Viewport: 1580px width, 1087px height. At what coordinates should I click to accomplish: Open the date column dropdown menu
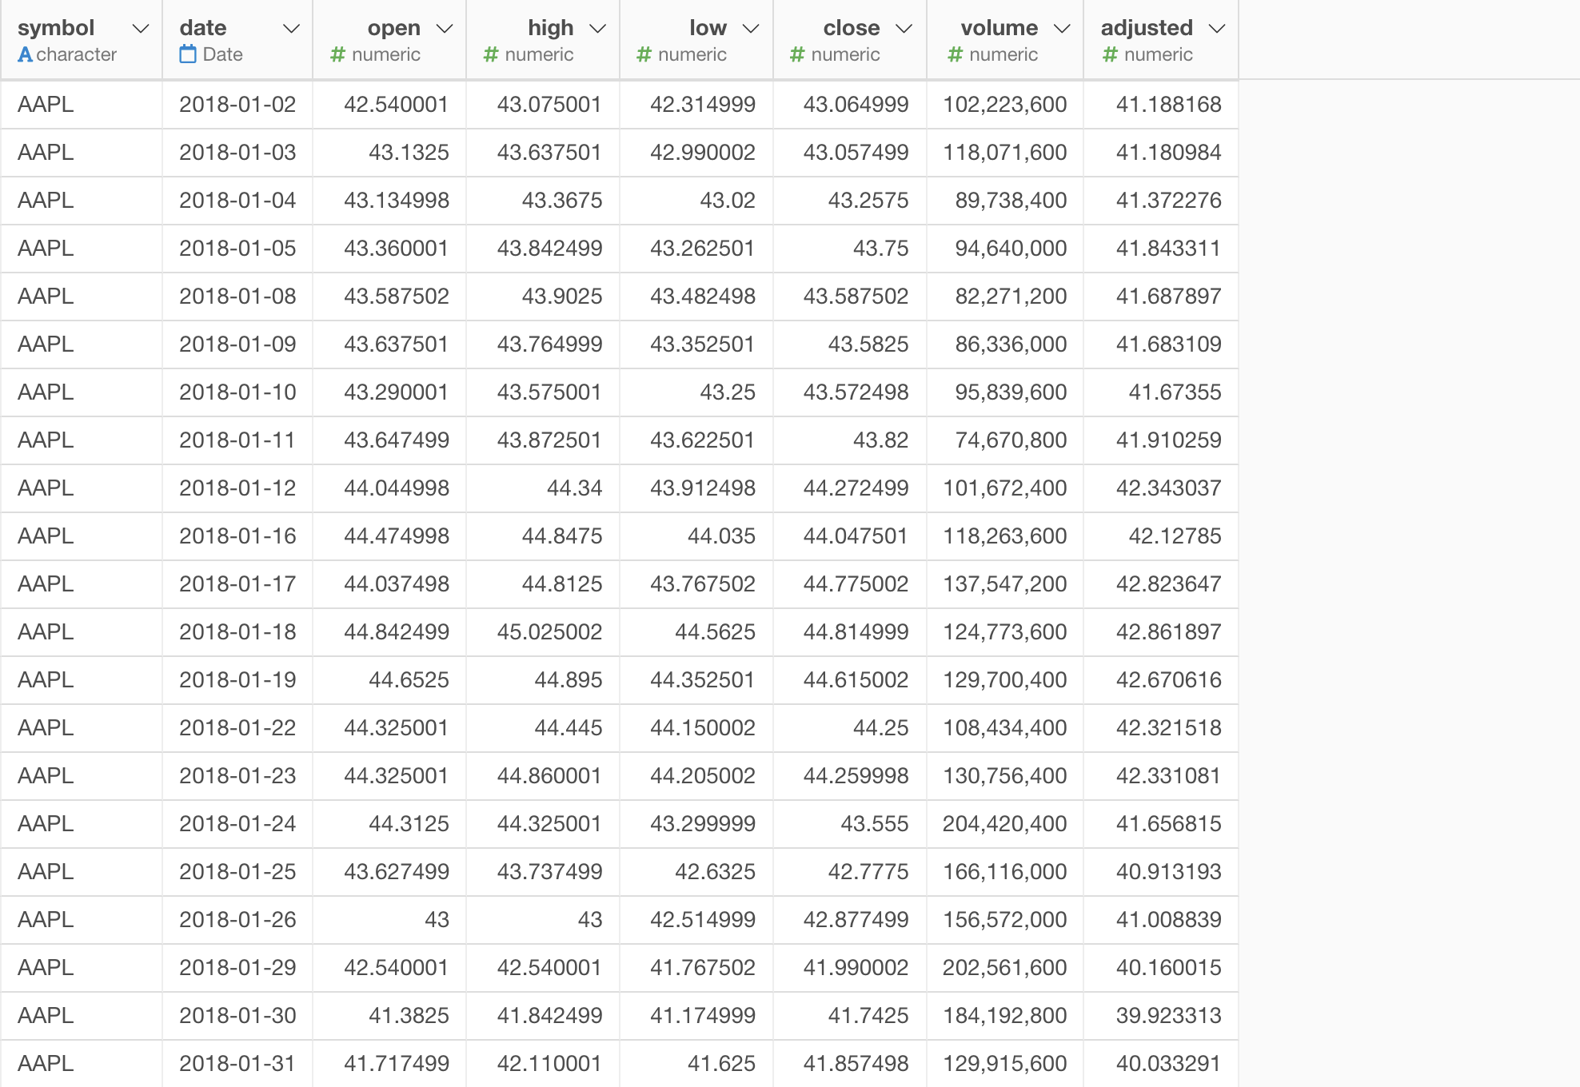[291, 29]
